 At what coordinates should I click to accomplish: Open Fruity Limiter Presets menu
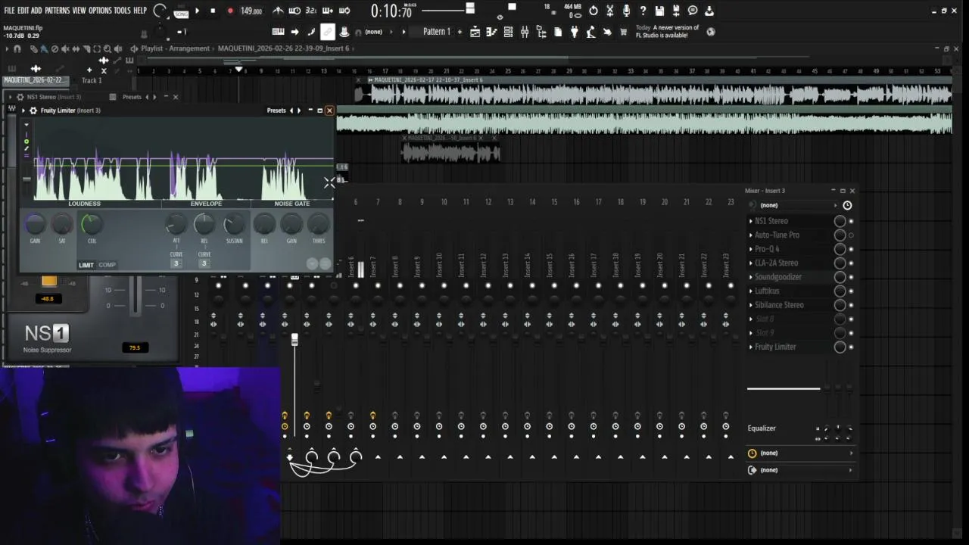(276, 111)
